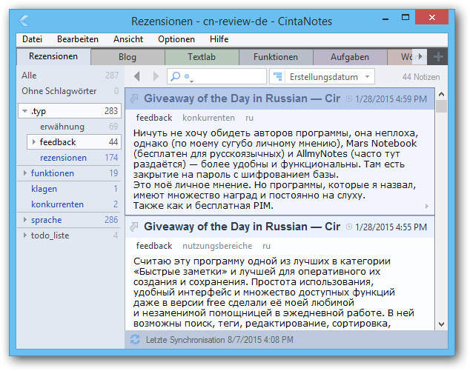The height and width of the screenshot is (371, 470).
Task: Click the 283 count beside .typ
Action: tap(111, 111)
